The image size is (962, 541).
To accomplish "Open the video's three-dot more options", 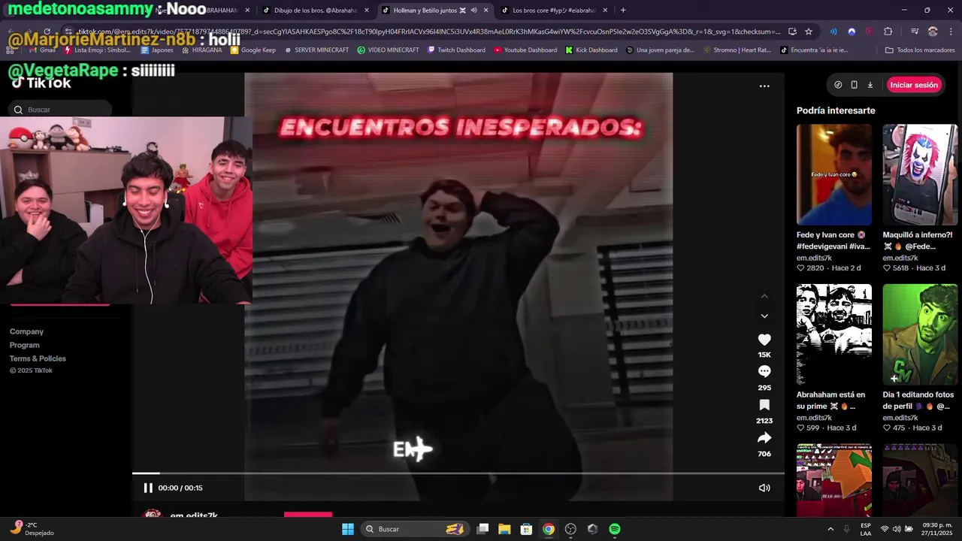I will (x=764, y=86).
